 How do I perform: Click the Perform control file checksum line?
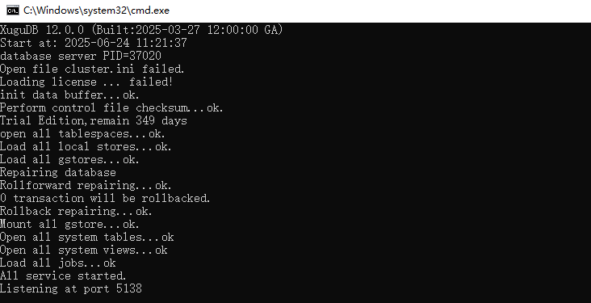click(x=112, y=107)
